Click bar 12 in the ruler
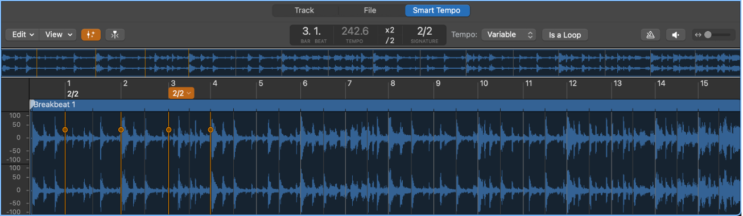This screenshot has width=743, height=216. pos(572,84)
